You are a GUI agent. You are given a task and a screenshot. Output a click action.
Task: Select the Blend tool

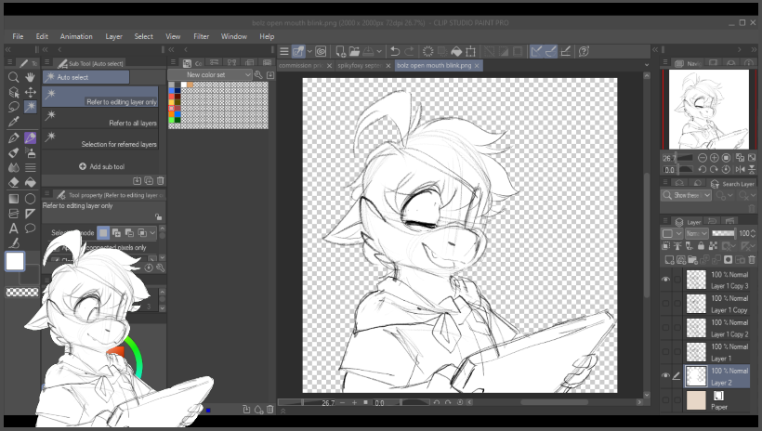pyautogui.click(x=14, y=167)
